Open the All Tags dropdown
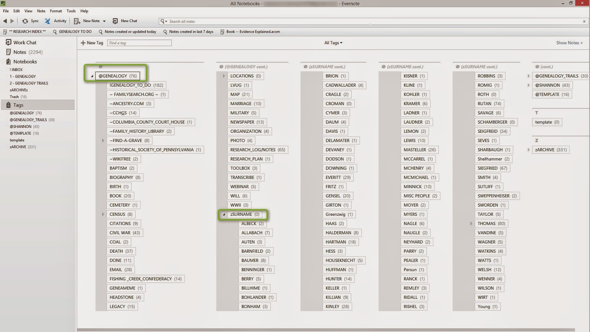 click(333, 43)
